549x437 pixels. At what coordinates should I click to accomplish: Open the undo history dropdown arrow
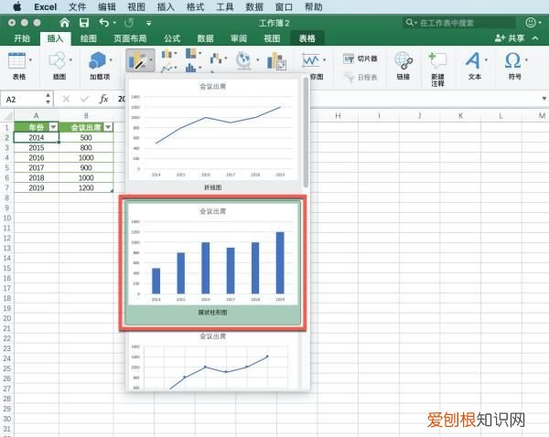click(115, 24)
